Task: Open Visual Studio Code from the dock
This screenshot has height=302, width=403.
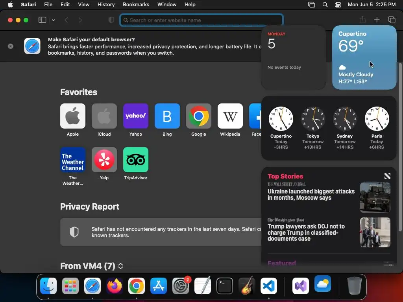Action: pos(268,286)
